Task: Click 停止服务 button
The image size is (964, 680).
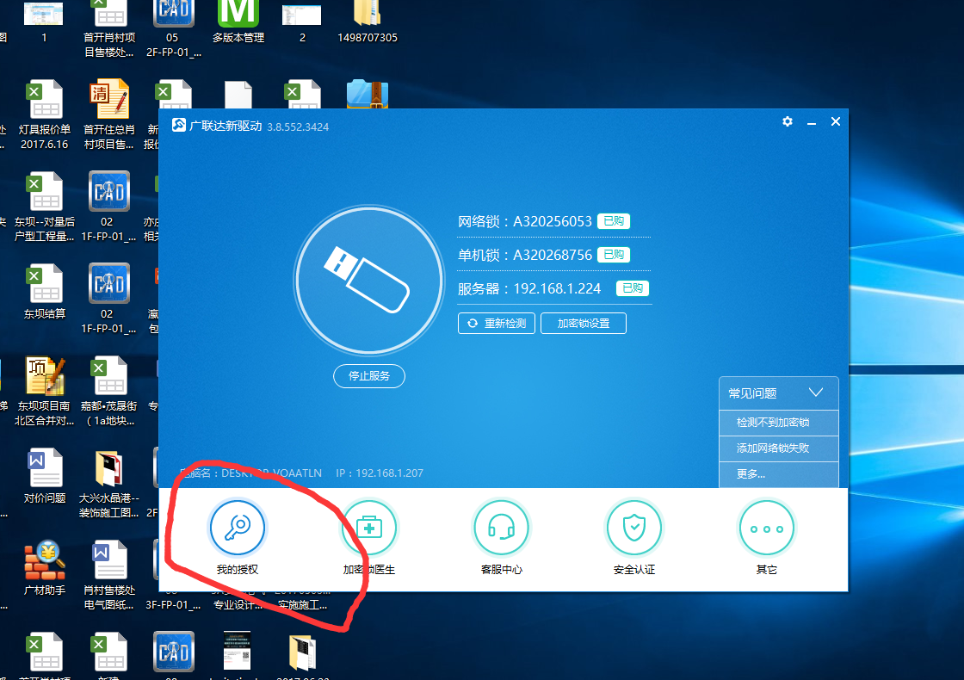Action: click(x=369, y=375)
